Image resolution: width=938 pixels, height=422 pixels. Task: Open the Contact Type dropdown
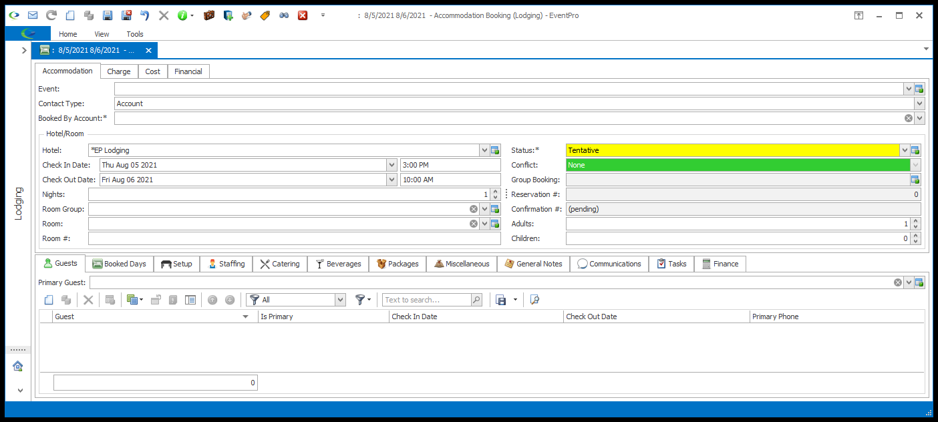pyautogui.click(x=920, y=103)
